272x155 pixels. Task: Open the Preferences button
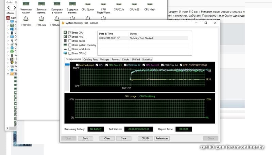(x=162, y=138)
